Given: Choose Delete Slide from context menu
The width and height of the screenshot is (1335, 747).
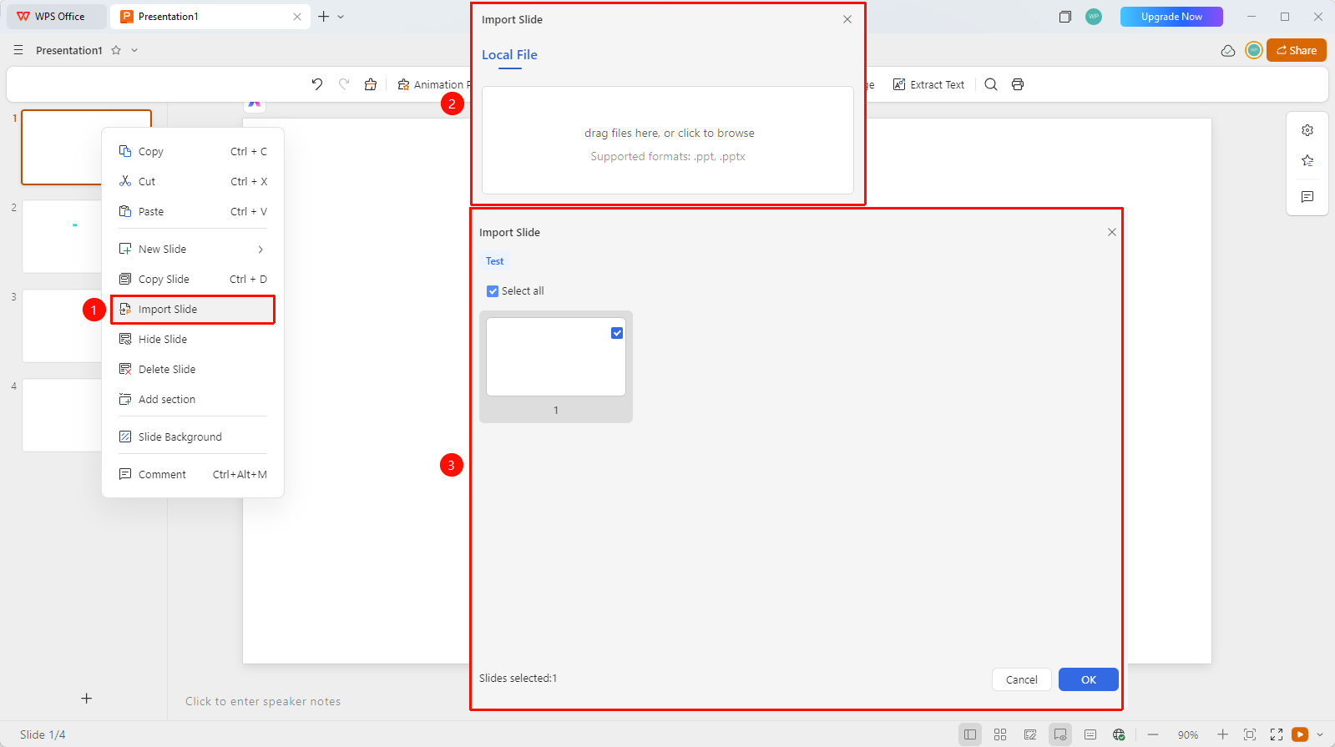Looking at the screenshot, I should click(193, 370).
